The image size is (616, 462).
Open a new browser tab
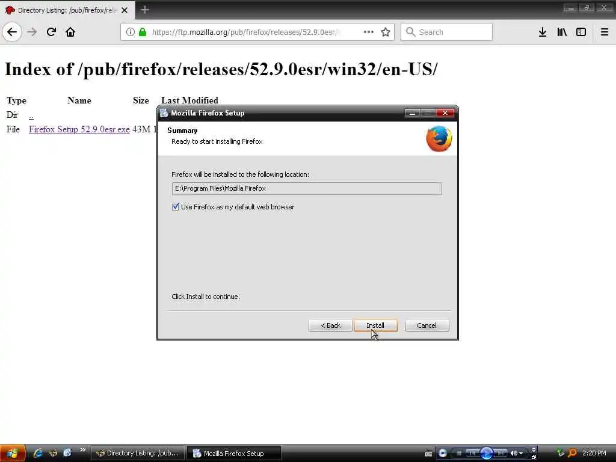(x=144, y=10)
